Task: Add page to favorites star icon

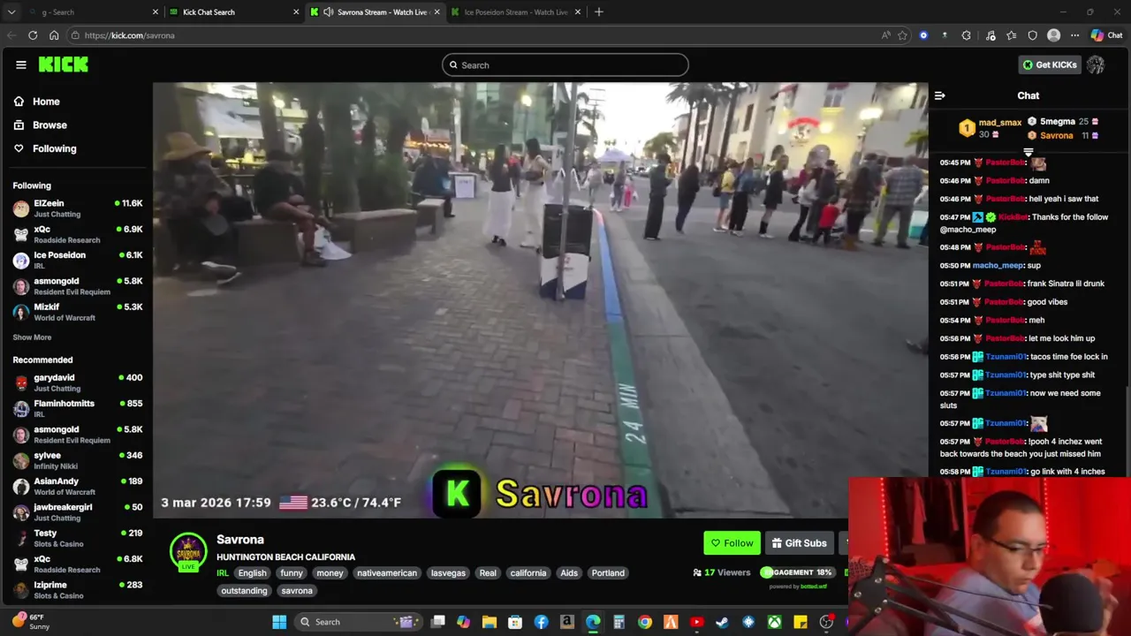Action: click(x=902, y=35)
